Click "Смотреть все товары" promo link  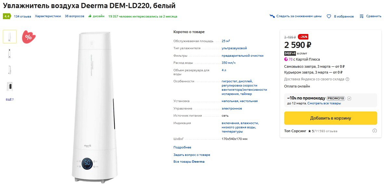(324, 103)
